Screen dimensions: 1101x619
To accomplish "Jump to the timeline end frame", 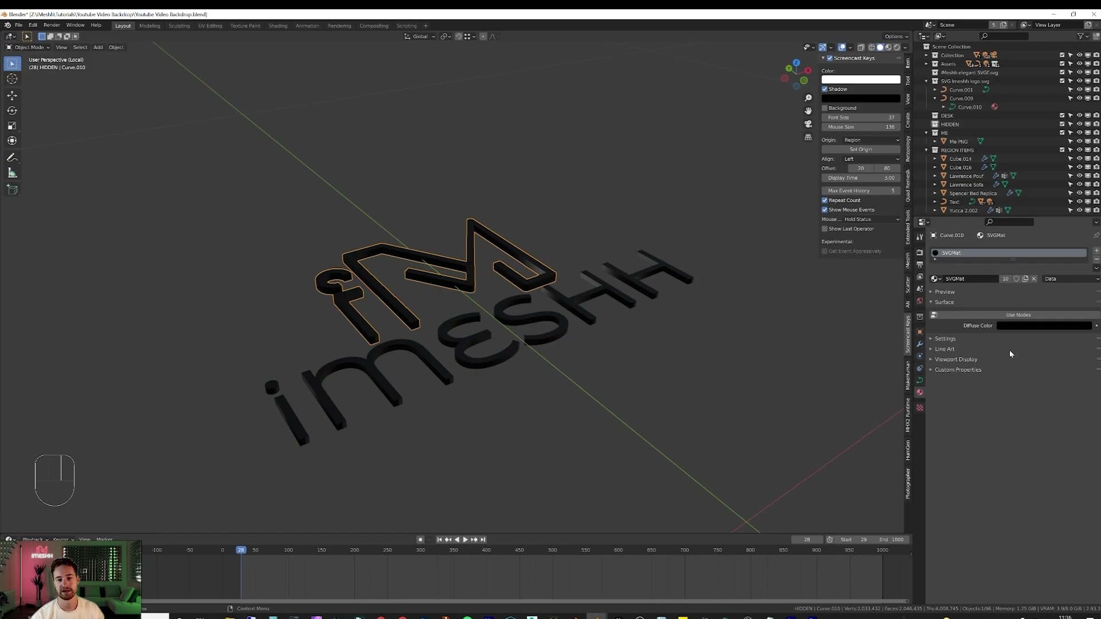I will coord(483,539).
